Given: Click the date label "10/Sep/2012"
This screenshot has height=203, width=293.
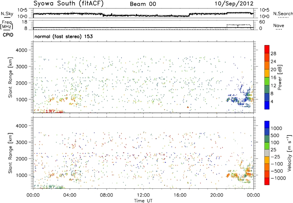Looking at the screenshot, I should coord(234,4).
